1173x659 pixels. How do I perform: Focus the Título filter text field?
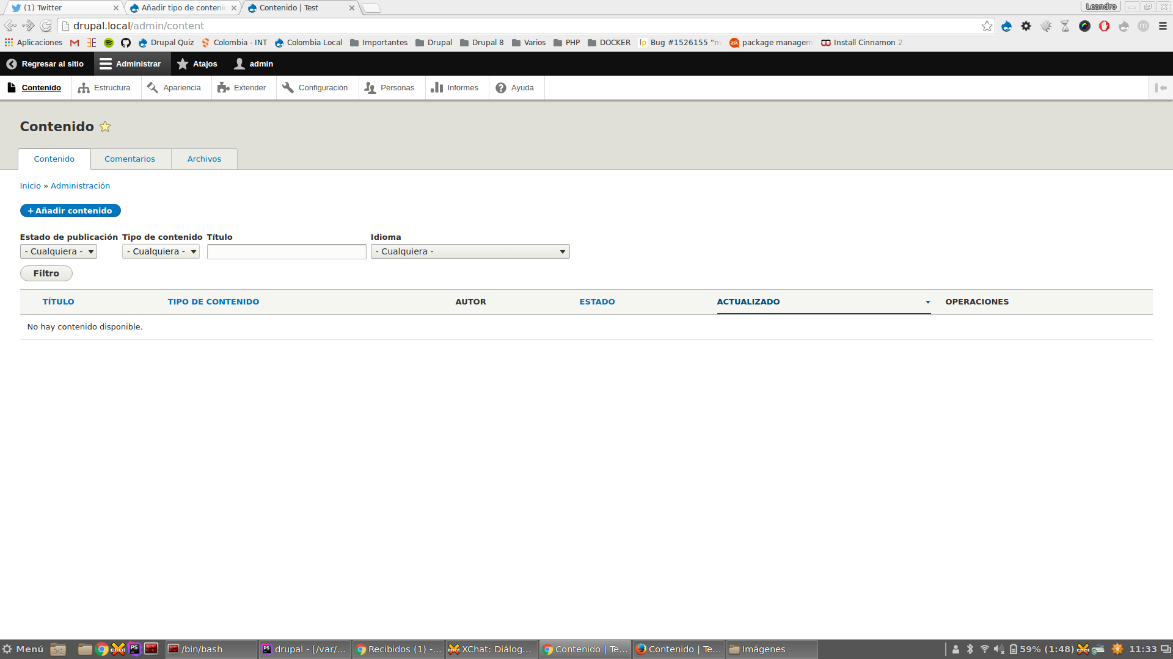[287, 251]
